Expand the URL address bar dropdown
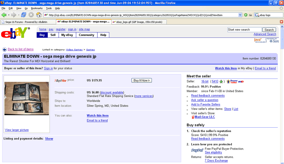The height and width of the screenshot is (164, 284). [240, 15]
